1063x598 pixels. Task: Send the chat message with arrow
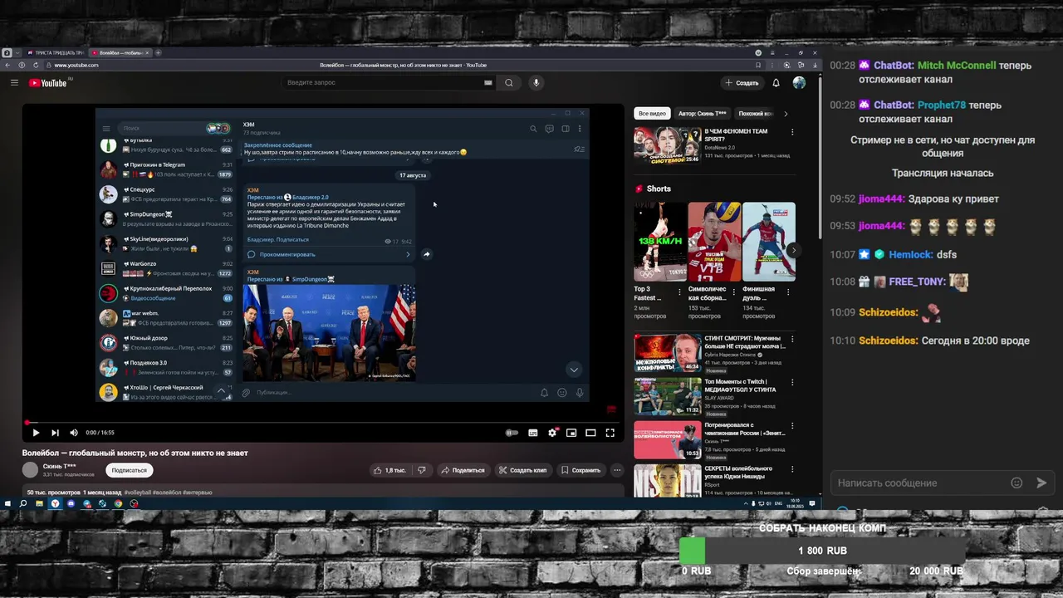click(x=1041, y=483)
